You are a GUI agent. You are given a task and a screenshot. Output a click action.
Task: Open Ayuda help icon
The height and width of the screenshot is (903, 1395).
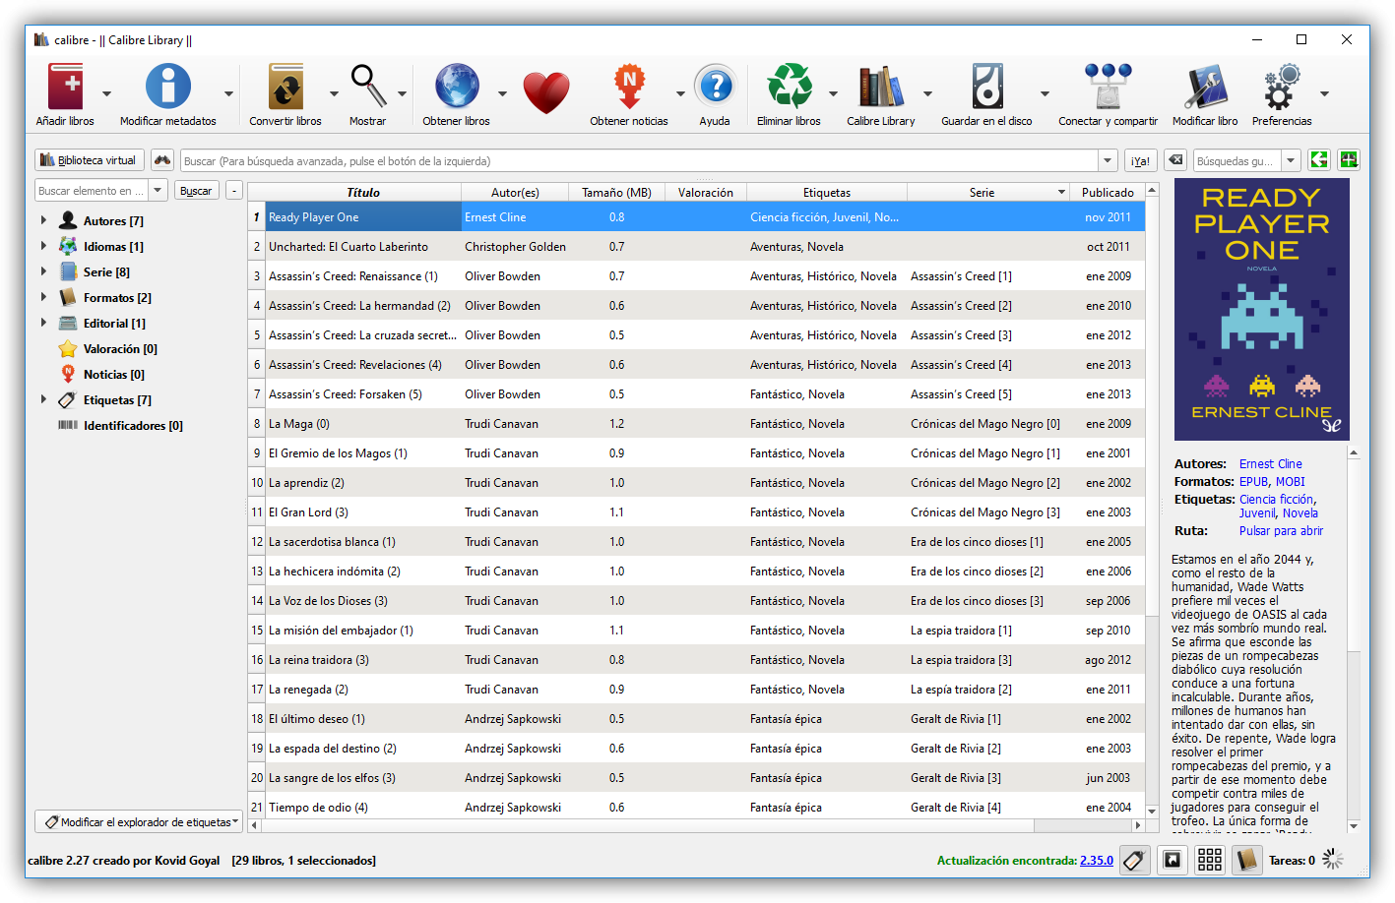pyautogui.click(x=716, y=87)
